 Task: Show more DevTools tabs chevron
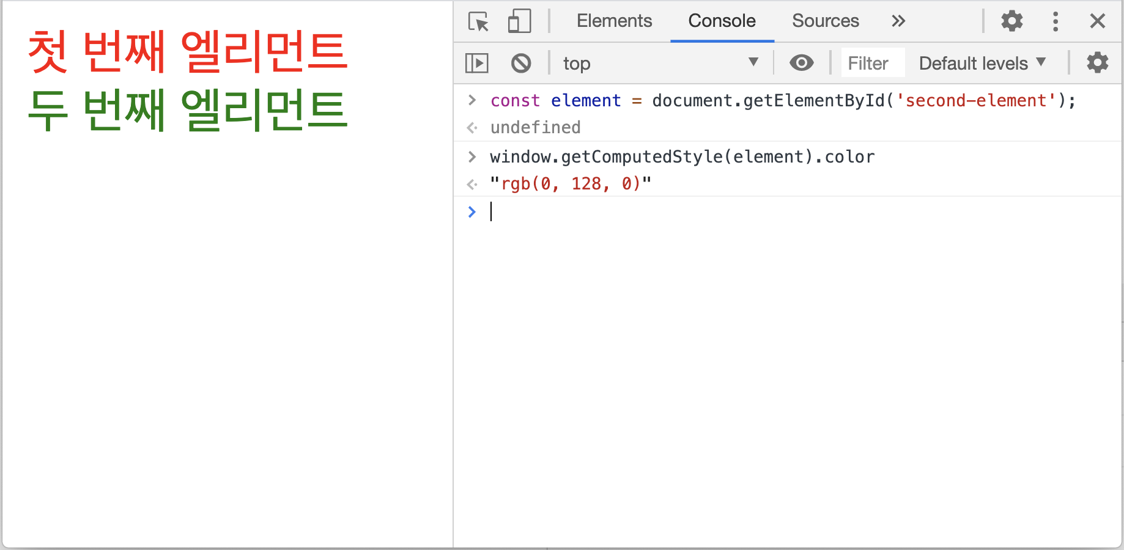pos(898,21)
